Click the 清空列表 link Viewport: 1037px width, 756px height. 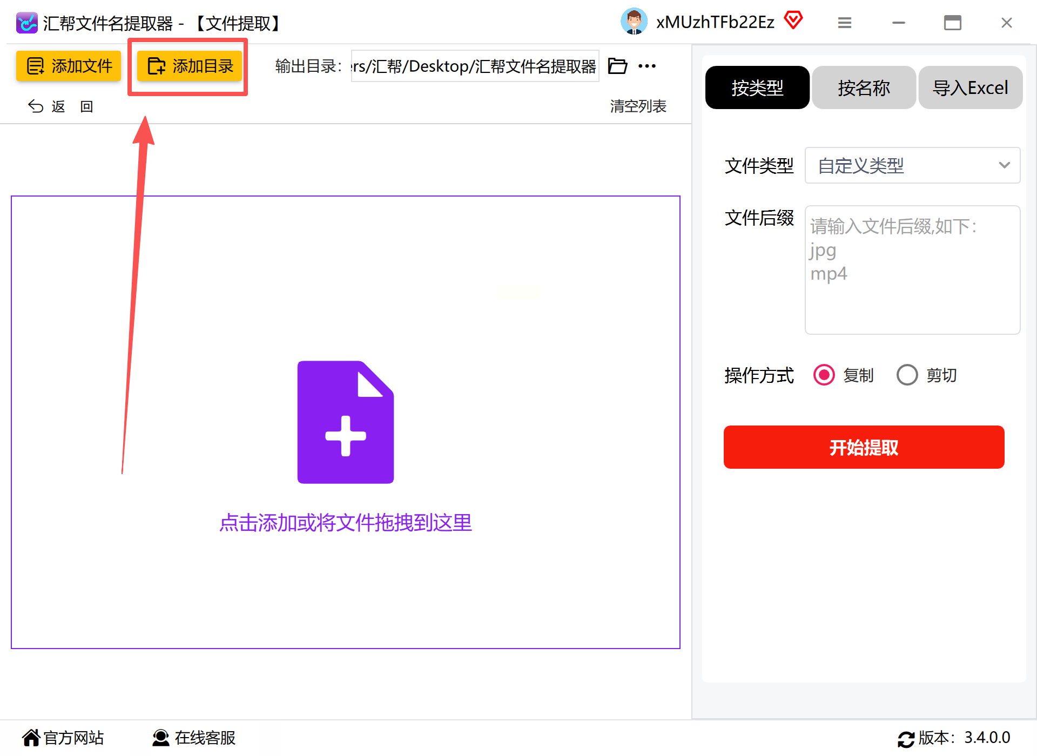[x=638, y=106]
